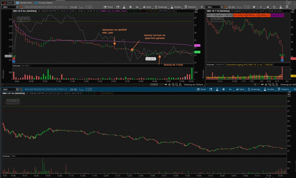Click the zoom out magnifier below daily chart
Viewport: 296px width, 178px height.
[x=273, y=85]
